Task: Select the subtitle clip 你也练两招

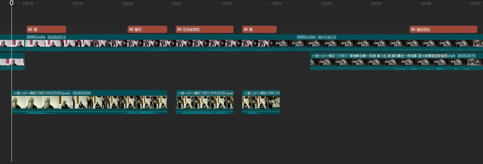Action: tap(205, 29)
